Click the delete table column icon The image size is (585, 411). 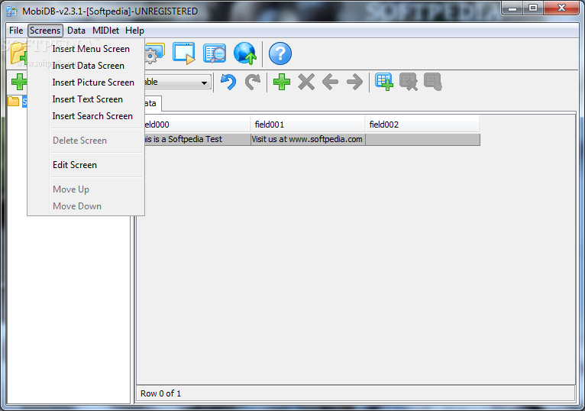pos(409,82)
